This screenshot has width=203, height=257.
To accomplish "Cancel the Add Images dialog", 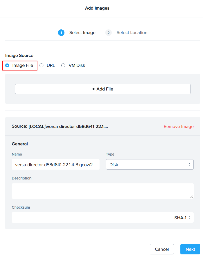I will [162, 249].
